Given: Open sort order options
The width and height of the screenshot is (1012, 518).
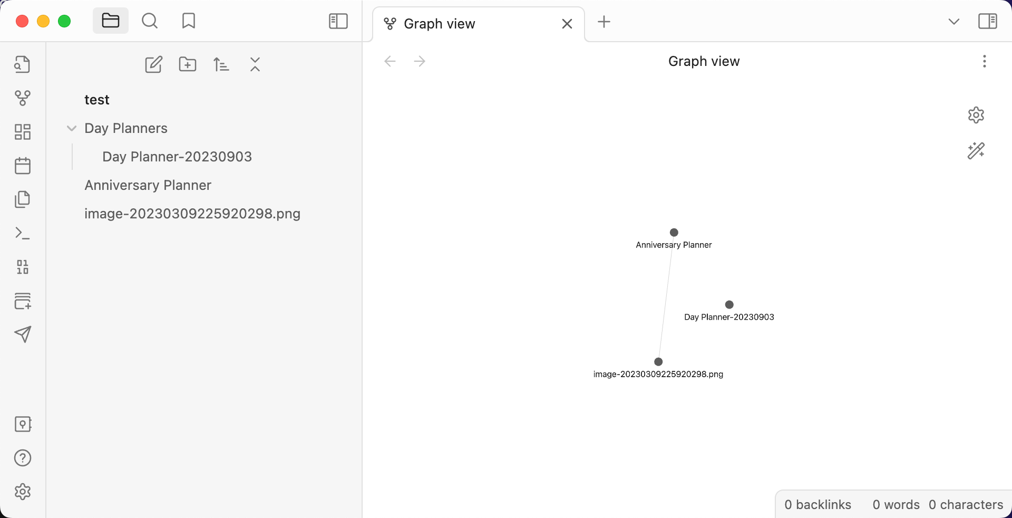Looking at the screenshot, I should [x=221, y=64].
